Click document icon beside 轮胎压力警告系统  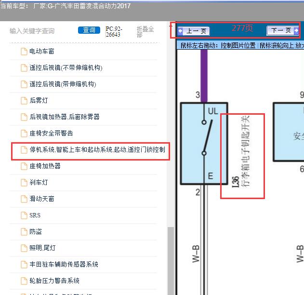click(x=24, y=281)
